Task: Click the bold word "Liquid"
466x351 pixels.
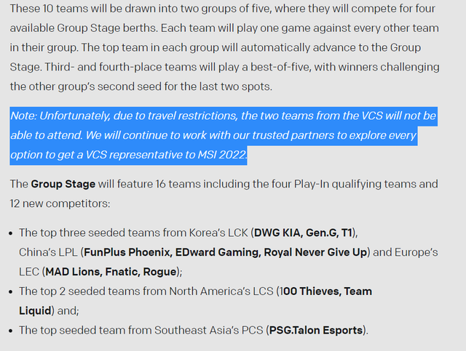Action: 36,310
